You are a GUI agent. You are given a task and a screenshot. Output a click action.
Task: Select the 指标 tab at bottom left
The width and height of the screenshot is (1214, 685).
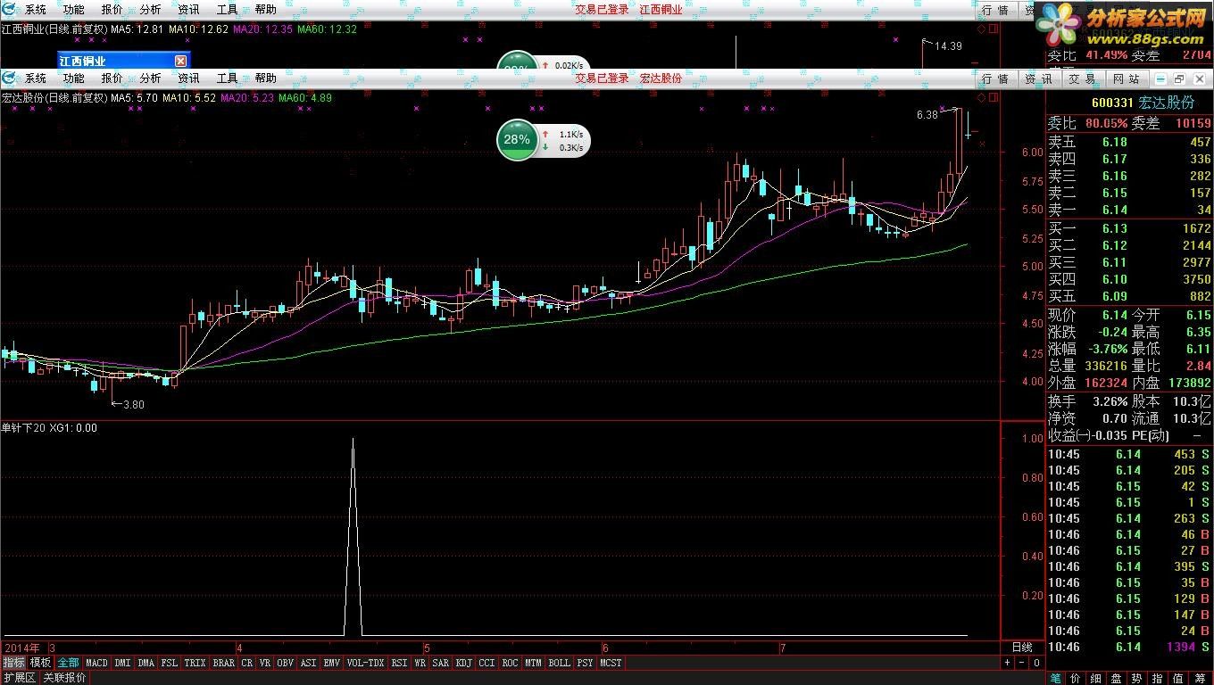[x=13, y=663]
